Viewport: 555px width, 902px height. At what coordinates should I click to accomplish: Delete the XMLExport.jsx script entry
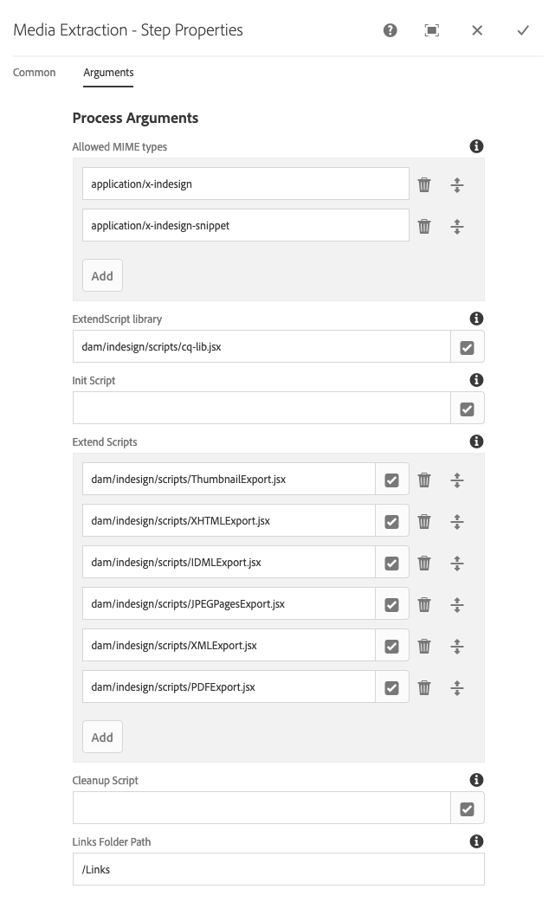coord(424,646)
